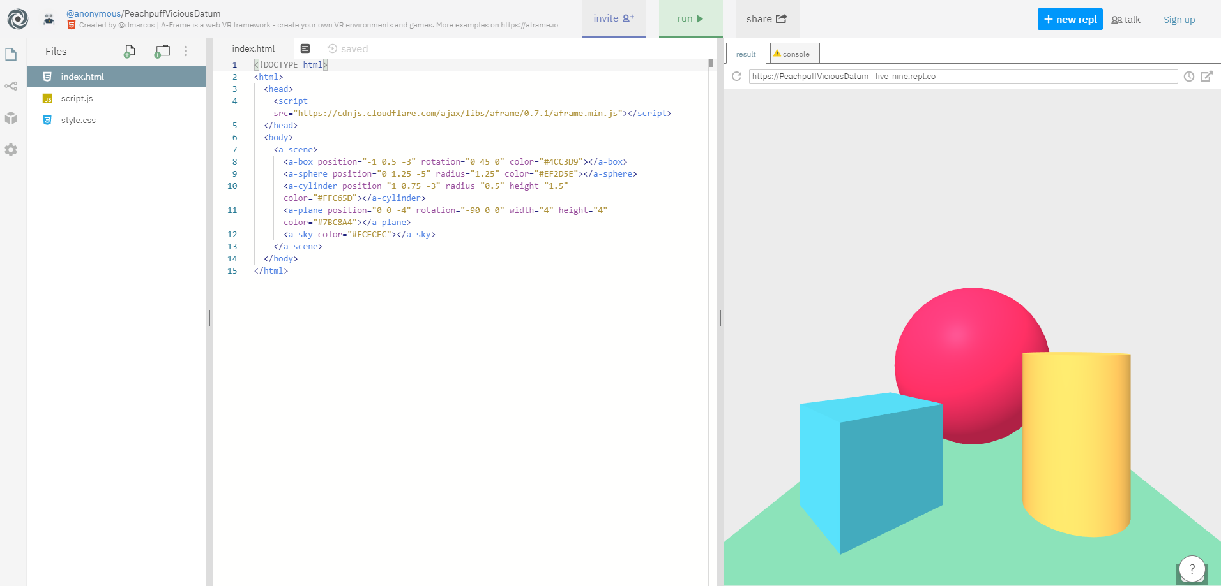Create a new repl
Image resolution: width=1221 pixels, height=586 pixels.
tap(1070, 19)
